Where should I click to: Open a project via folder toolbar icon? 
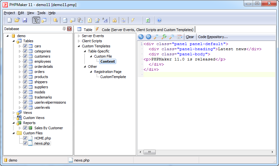tap(17, 20)
